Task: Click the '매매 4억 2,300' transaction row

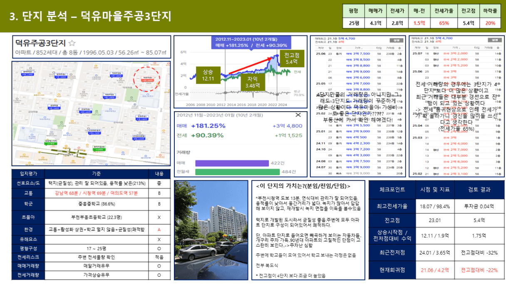Action: [x=359, y=143]
